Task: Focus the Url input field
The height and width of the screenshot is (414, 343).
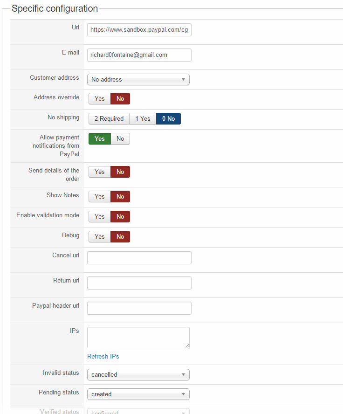Action: click(x=139, y=30)
